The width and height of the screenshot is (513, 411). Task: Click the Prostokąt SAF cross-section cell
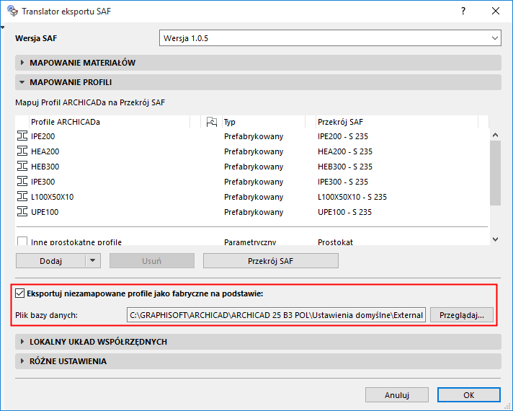click(335, 242)
